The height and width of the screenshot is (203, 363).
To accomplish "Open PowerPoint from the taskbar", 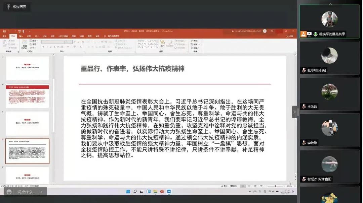I will (x=162, y=192).
